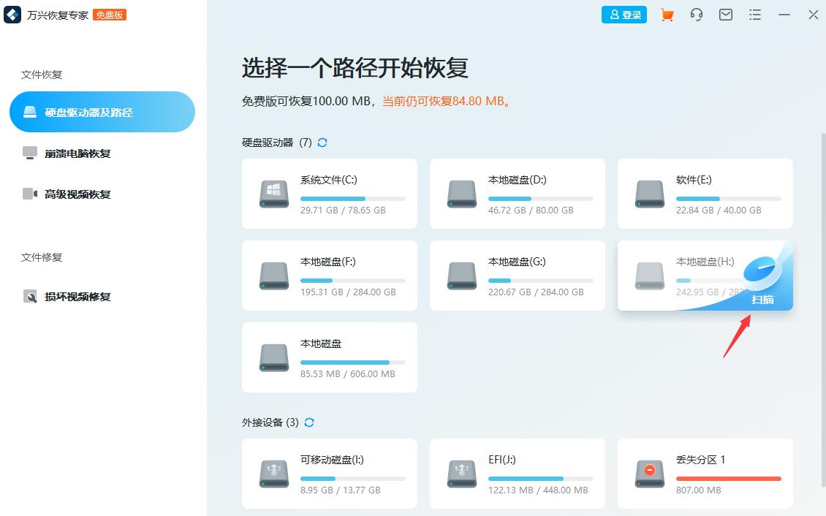Open customer support headset icon
The height and width of the screenshot is (516, 826).
click(697, 15)
